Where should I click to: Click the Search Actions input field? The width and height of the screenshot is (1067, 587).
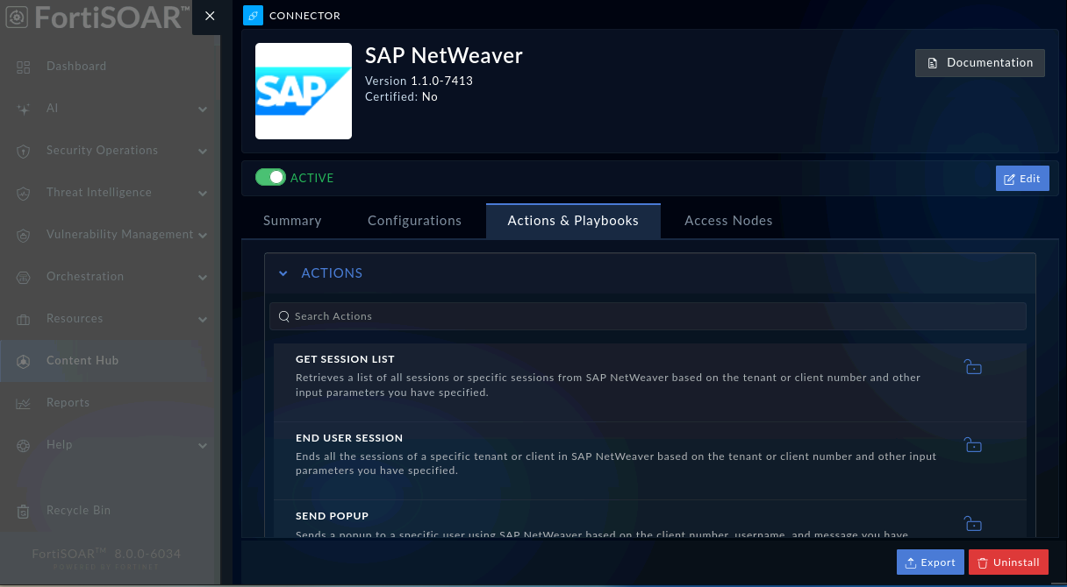click(648, 316)
